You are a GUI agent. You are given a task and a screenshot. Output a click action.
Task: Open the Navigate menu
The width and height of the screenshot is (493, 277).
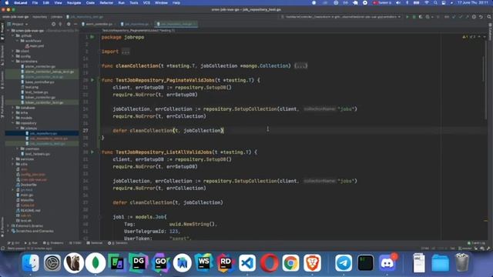(74, 2)
